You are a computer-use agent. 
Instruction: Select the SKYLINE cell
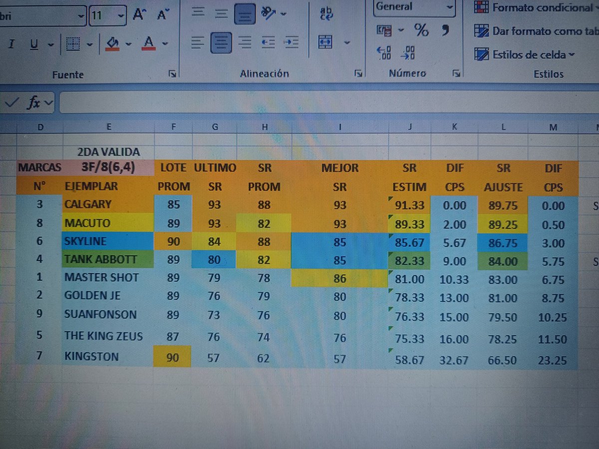click(109, 241)
